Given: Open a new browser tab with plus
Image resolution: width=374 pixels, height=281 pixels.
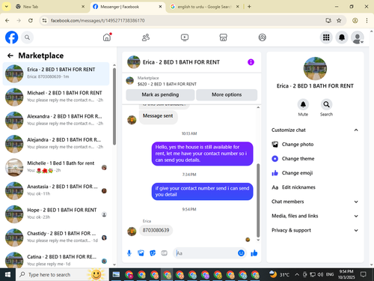Looking at the screenshot, I should [249, 7].
